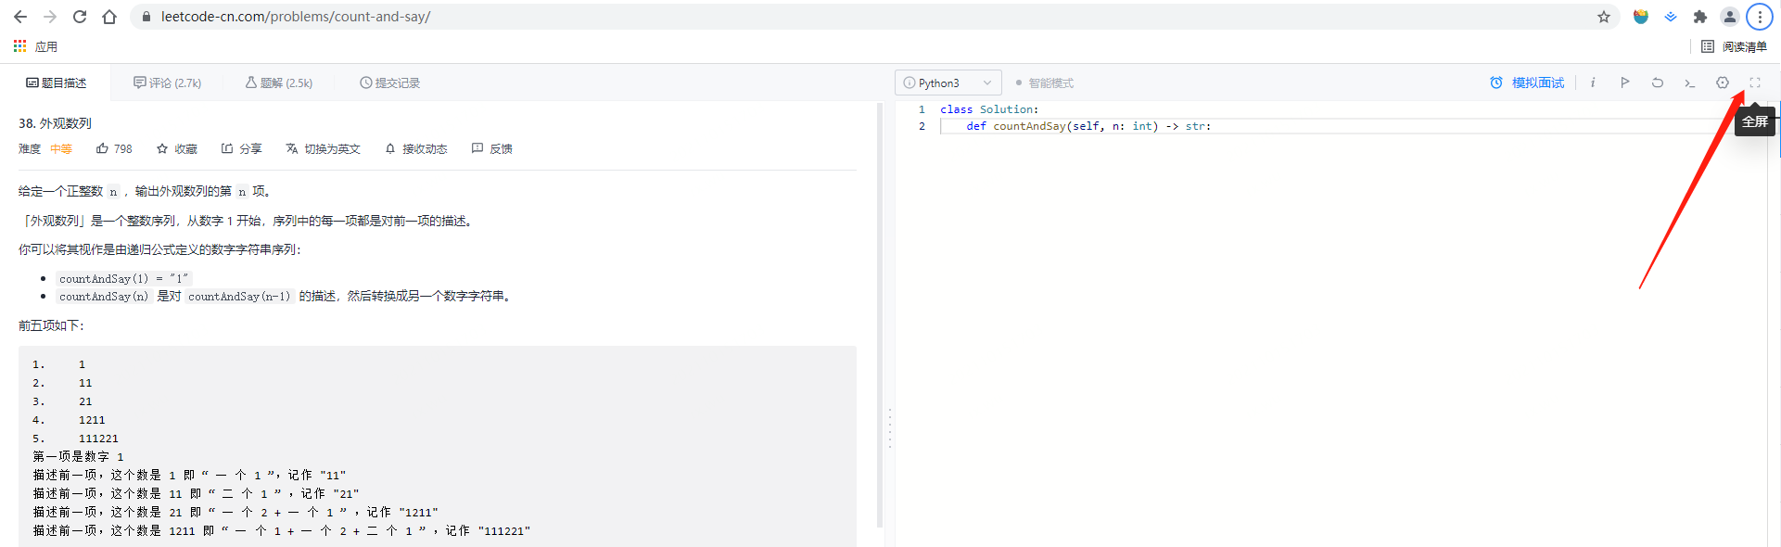Screen dimensions: 1781x547
Task: Switch to the 题目描述 tab
Action: tap(56, 83)
